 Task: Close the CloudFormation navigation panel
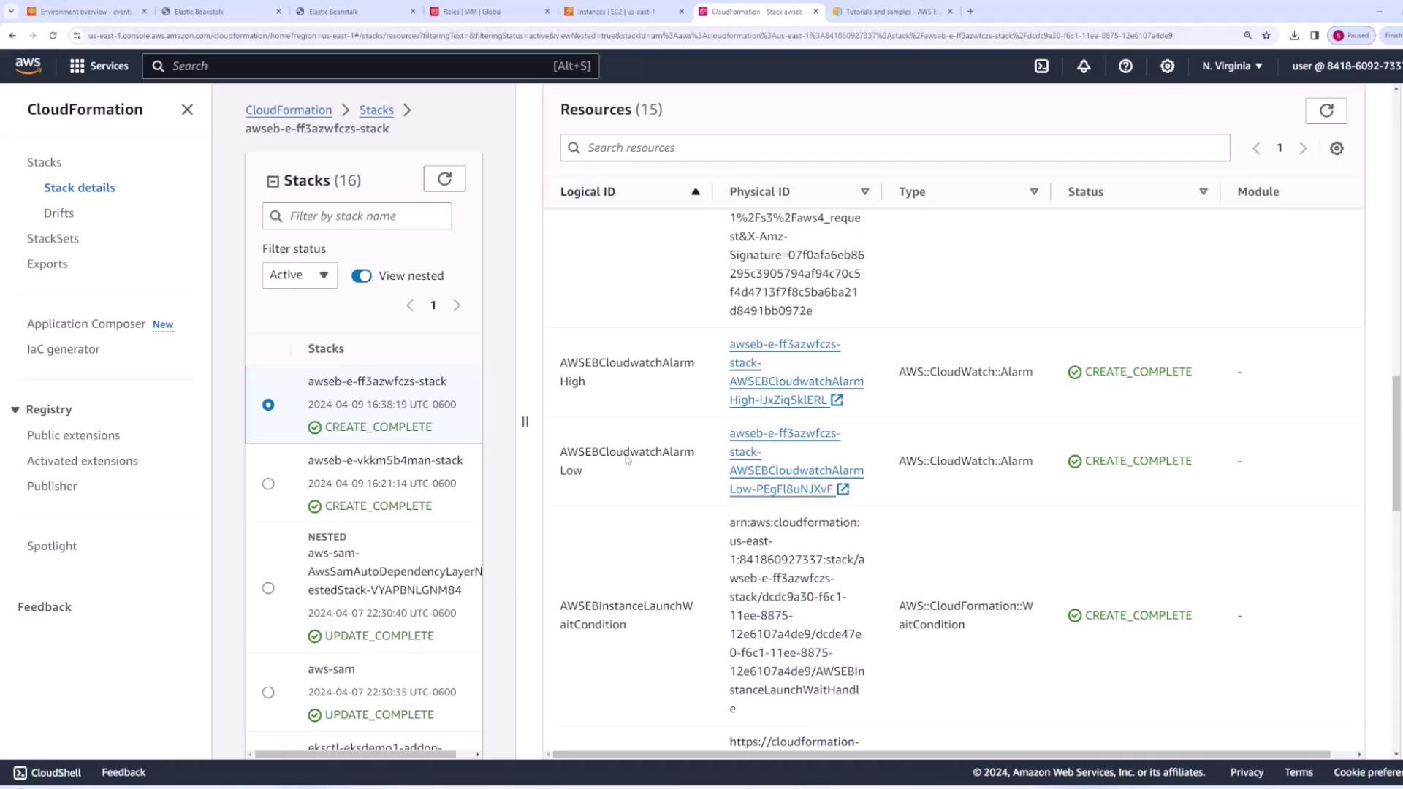(187, 110)
